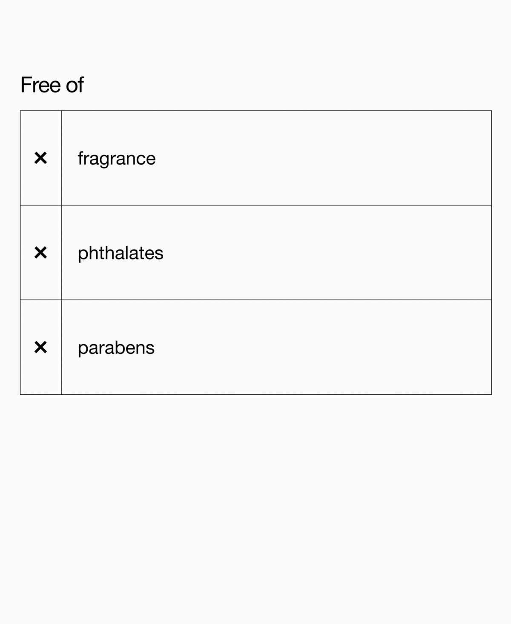Click the X icon beside fragrance

(x=40, y=158)
